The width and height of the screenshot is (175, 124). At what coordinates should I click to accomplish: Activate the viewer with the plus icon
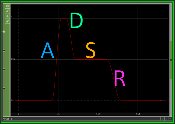point(170,119)
